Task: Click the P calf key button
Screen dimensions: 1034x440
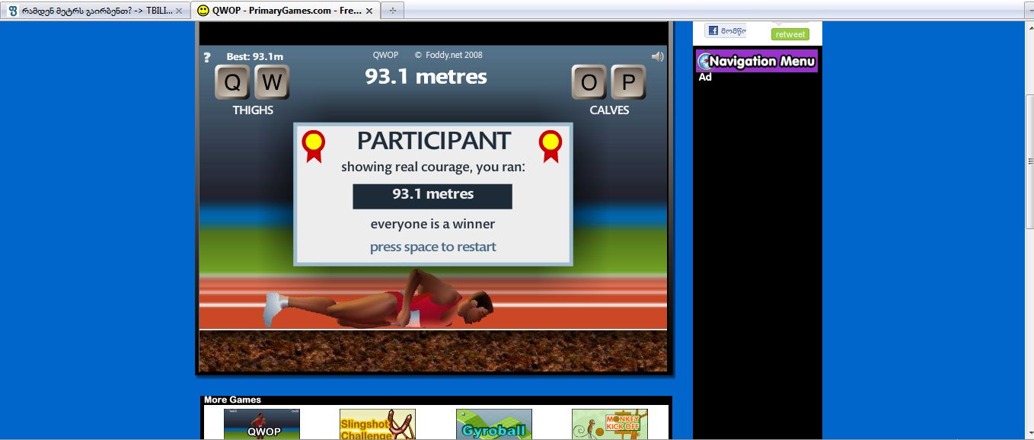Action: (x=628, y=82)
